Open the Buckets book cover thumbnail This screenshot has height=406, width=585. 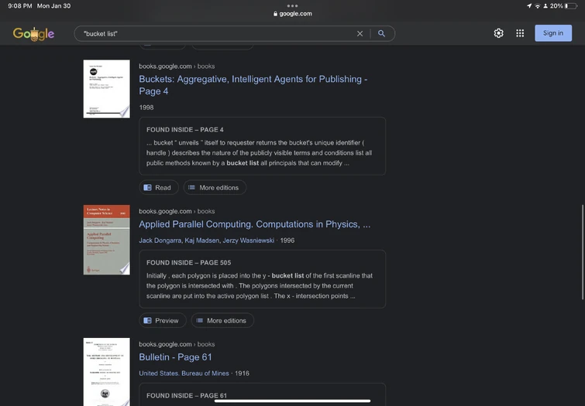click(107, 89)
